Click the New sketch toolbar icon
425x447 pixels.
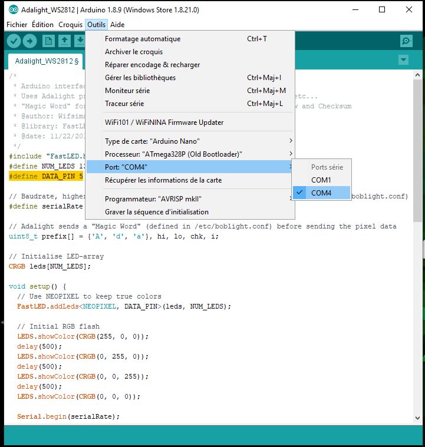[48, 41]
